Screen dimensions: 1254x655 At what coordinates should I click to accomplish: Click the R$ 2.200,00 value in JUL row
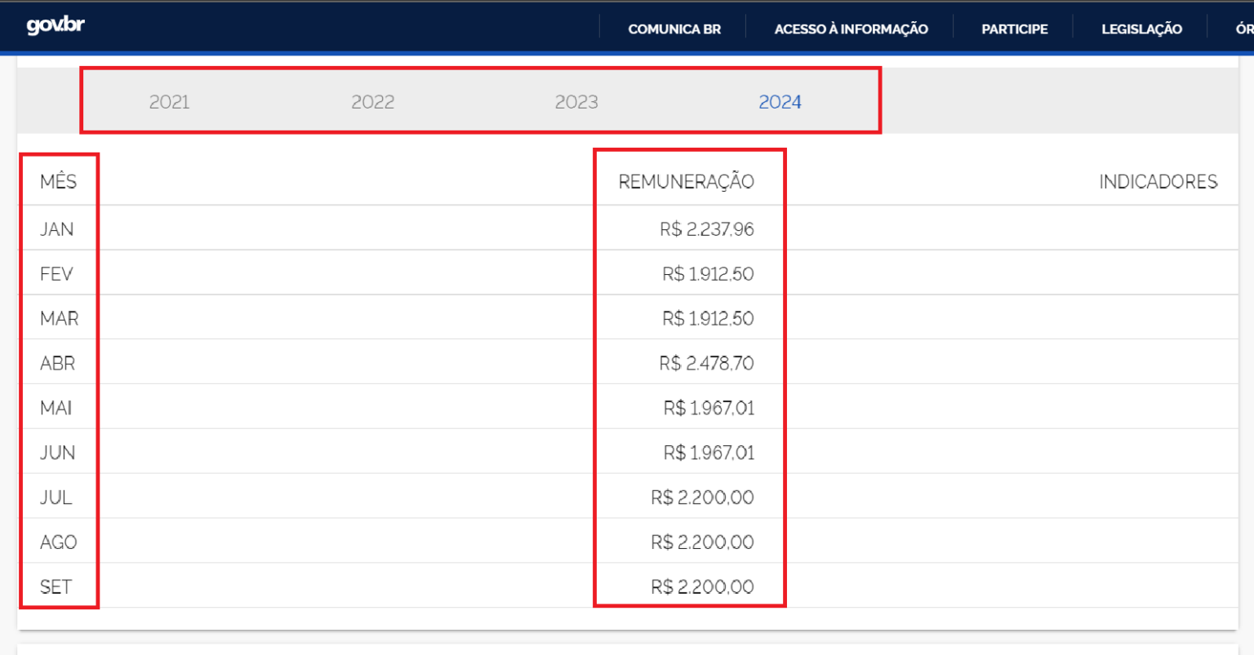[x=702, y=498]
